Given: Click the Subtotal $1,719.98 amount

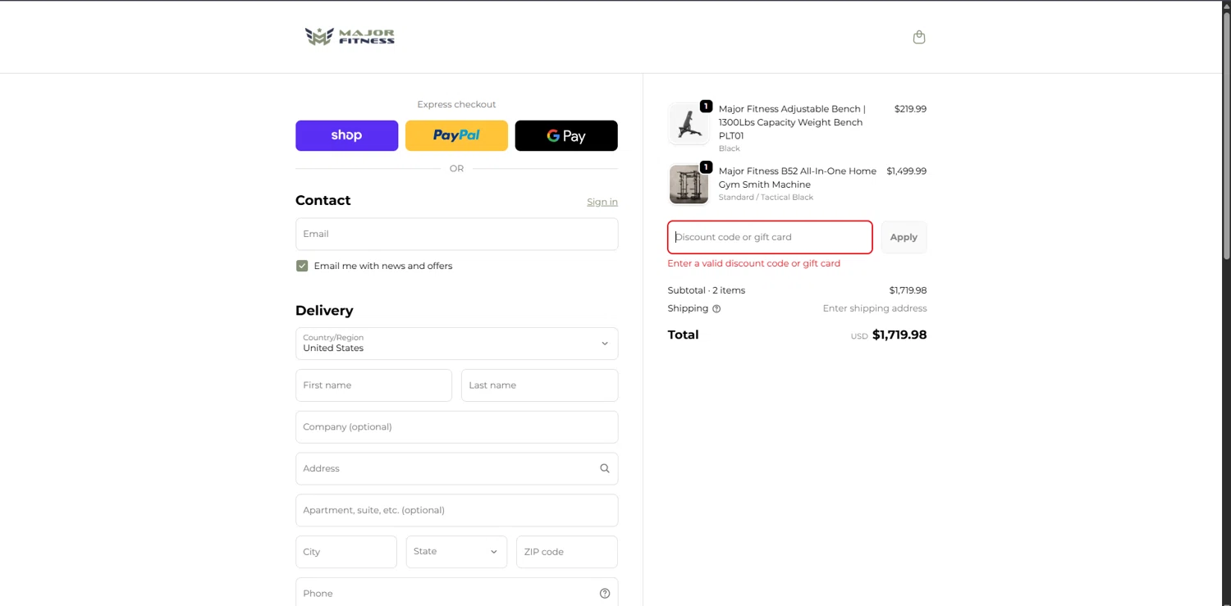Looking at the screenshot, I should 908,290.
